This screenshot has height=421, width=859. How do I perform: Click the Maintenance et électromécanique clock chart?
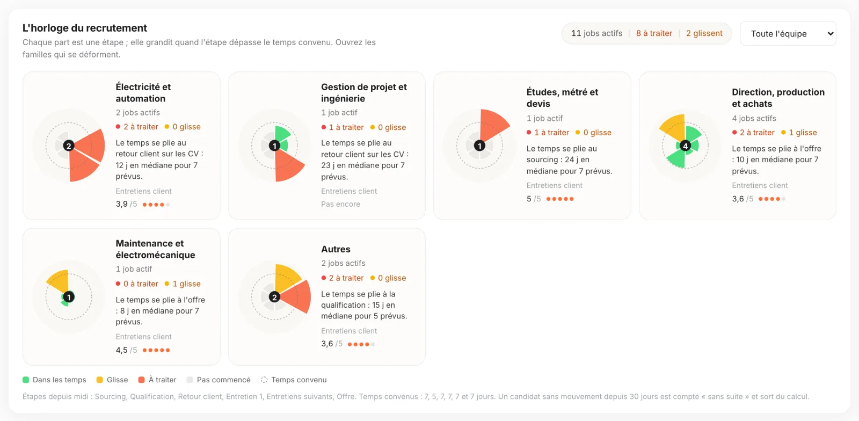(x=69, y=297)
